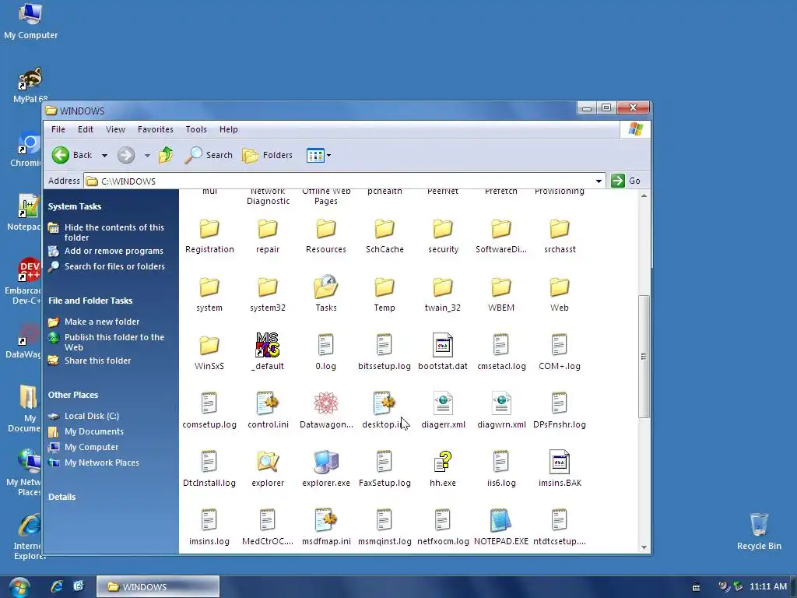
Task: Select the 0.log file
Action: point(325,353)
